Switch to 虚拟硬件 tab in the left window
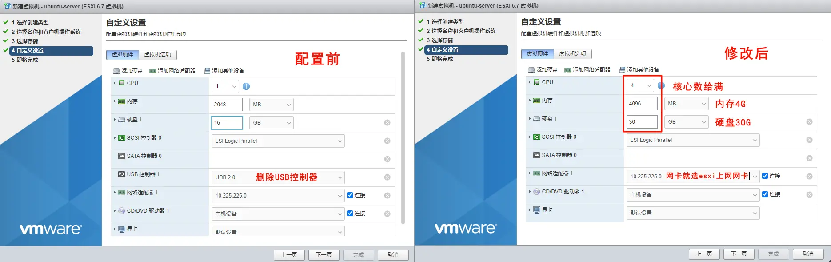The height and width of the screenshot is (262, 831). 123,55
